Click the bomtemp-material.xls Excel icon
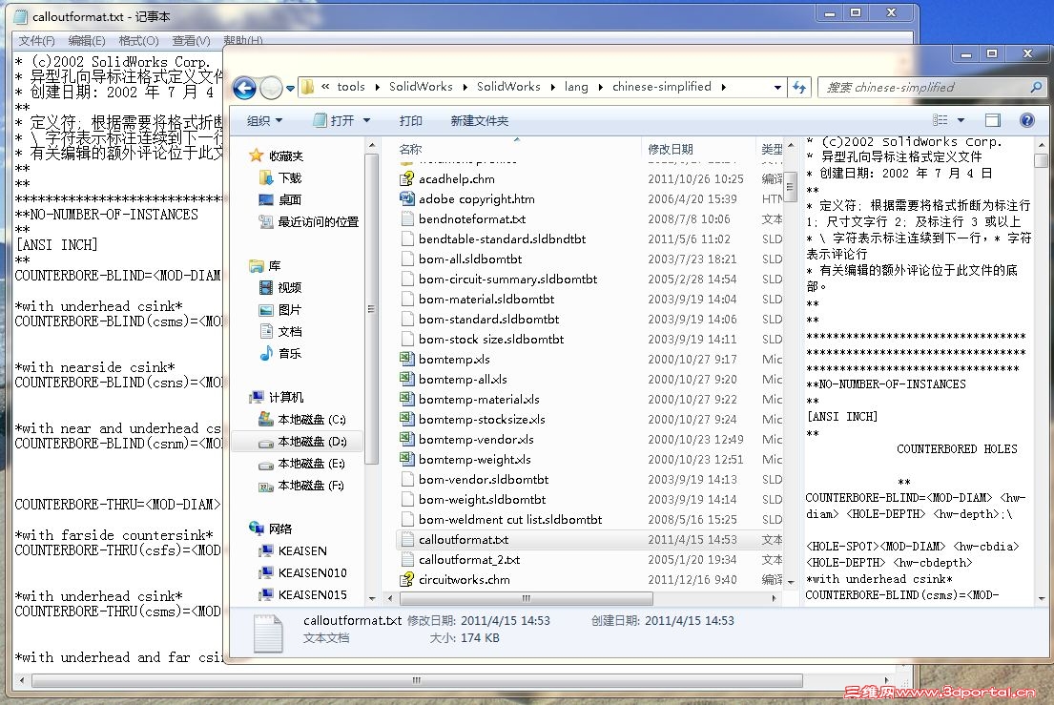The width and height of the screenshot is (1054, 705). 406,399
